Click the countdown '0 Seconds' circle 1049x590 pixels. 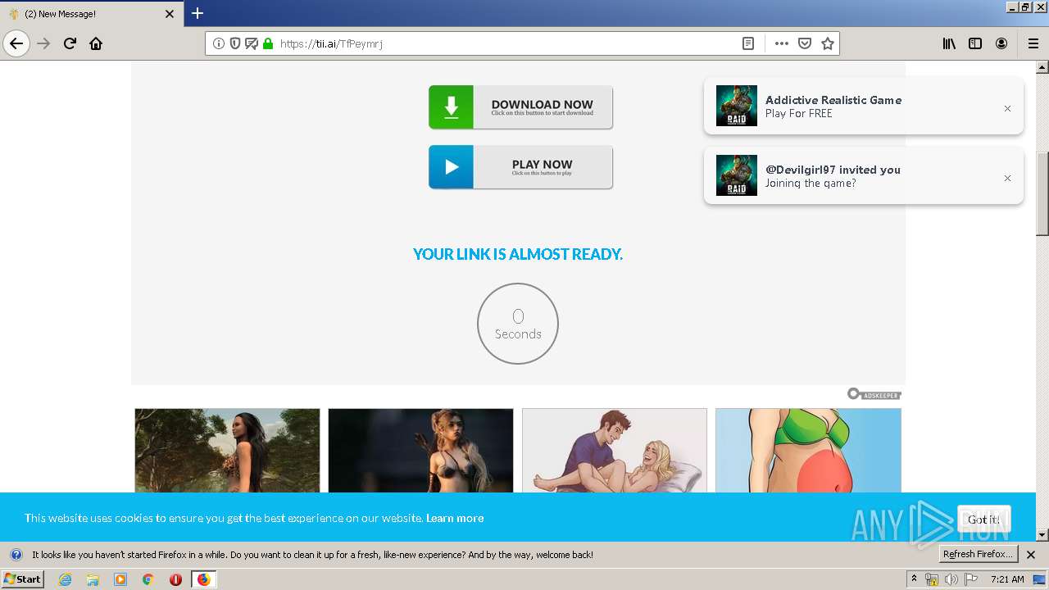(518, 324)
